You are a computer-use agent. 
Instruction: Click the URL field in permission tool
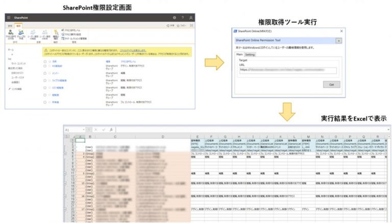tap(288, 70)
